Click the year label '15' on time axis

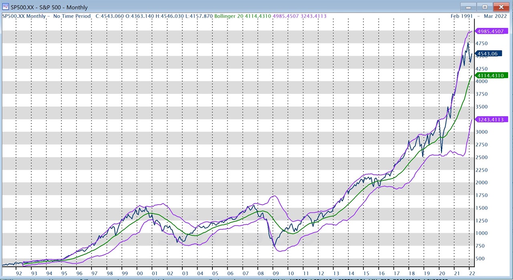[x=366, y=274]
